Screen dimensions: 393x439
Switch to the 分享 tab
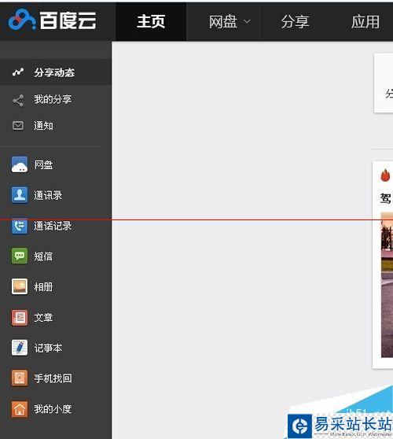pos(295,22)
